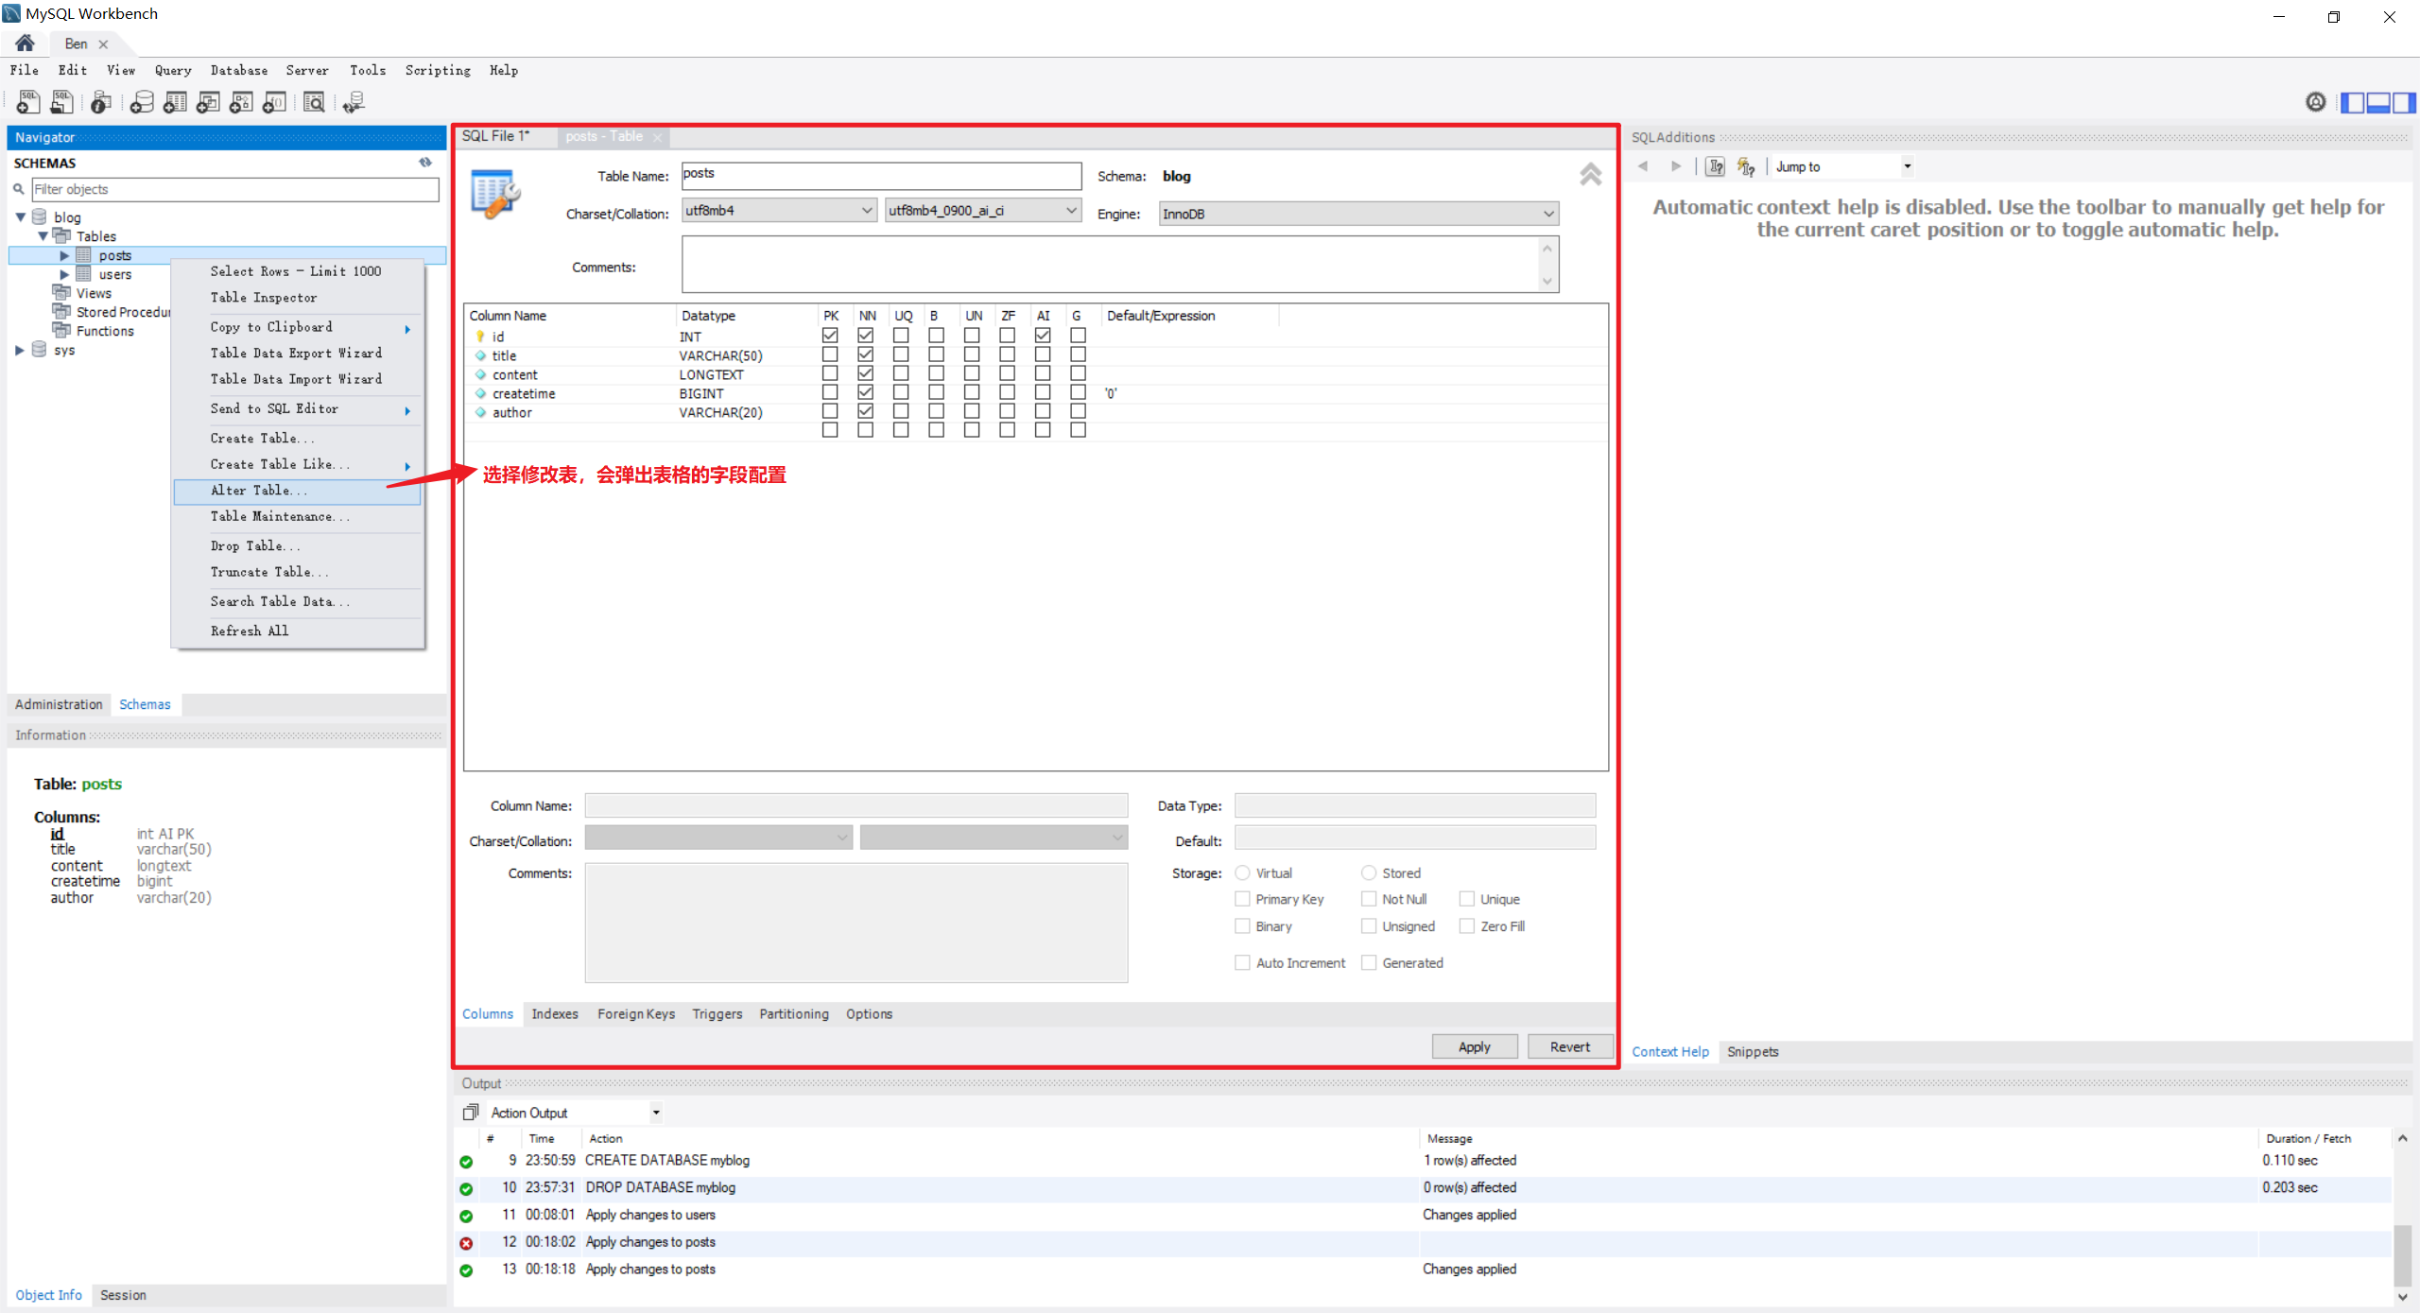The height and width of the screenshot is (1313, 2420).
Task: Open the Snippets tab
Action: click(1753, 1051)
